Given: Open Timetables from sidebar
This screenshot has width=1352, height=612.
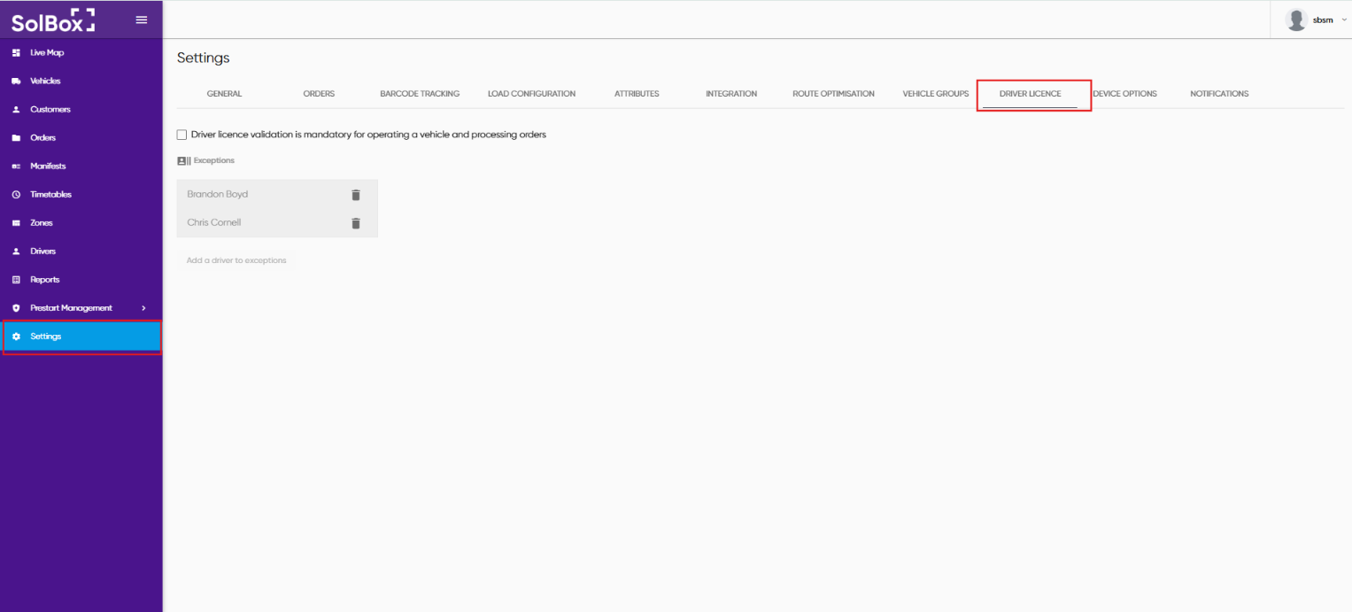Looking at the screenshot, I should tap(50, 195).
